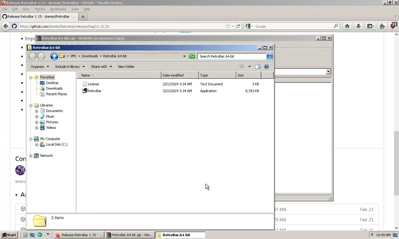Click Show Desktop quick launch icon

32,235
